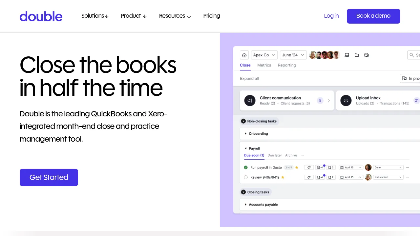Click the tag icon on Run payroll row

309,167
